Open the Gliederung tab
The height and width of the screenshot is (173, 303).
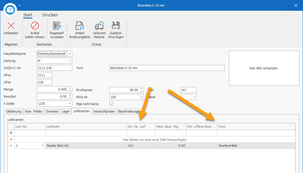coord(13,111)
